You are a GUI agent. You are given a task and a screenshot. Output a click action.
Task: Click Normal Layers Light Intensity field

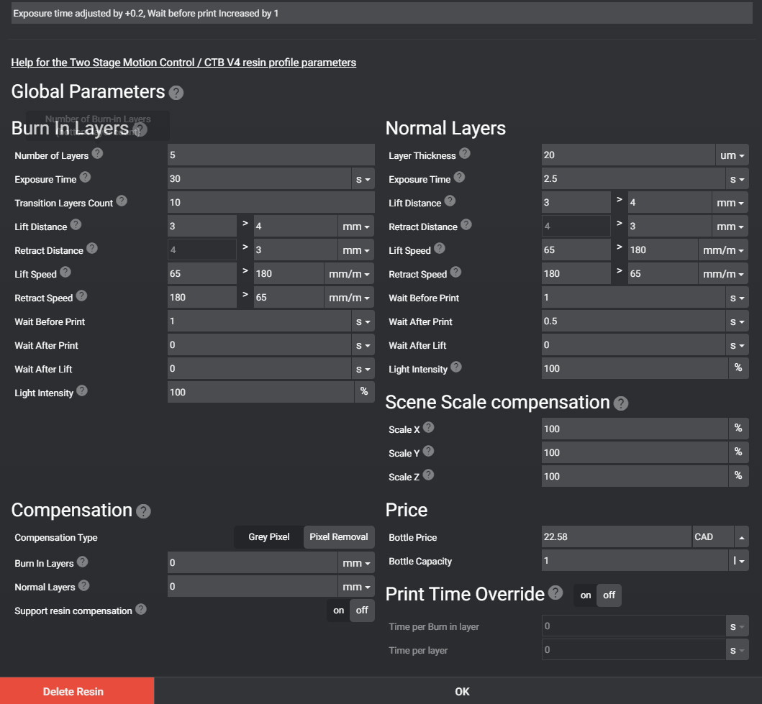tap(635, 369)
